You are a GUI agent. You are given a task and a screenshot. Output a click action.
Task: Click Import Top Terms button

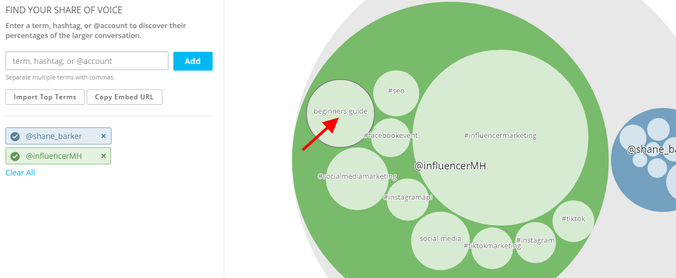(x=45, y=97)
